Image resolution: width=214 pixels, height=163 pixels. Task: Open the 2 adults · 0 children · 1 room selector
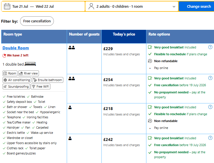point(131,6)
